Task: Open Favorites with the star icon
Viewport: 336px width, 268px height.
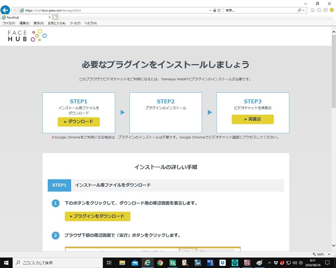Action: coord(319,10)
